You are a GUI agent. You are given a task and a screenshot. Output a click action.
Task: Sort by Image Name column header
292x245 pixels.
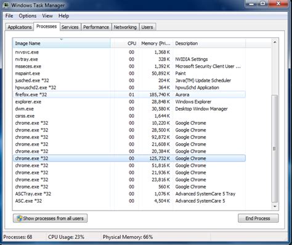point(62,43)
